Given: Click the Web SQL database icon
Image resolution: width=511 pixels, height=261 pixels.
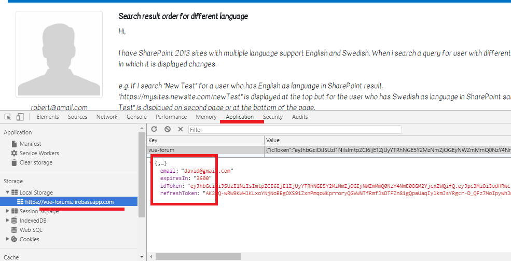Looking at the screenshot, I should pos(14,230).
